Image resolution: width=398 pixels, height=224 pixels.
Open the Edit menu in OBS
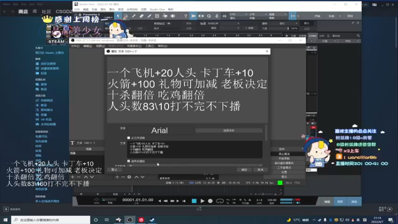click(88, 46)
